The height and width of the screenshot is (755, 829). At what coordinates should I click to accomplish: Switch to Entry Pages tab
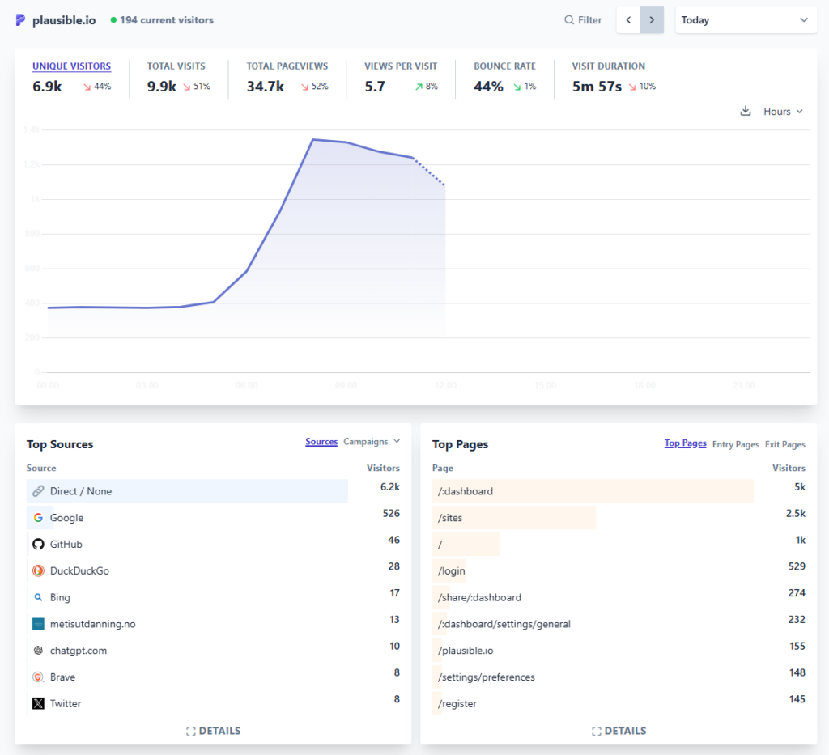coord(735,444)
